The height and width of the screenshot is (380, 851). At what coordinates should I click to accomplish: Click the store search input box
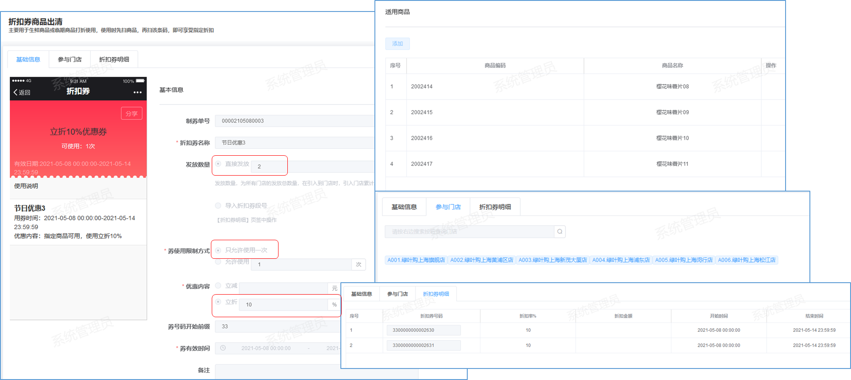(469, 231)
